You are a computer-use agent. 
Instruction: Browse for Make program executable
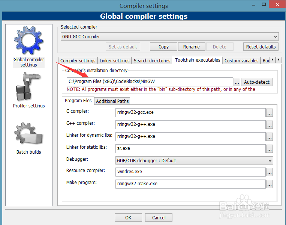(x=270, y=184)
